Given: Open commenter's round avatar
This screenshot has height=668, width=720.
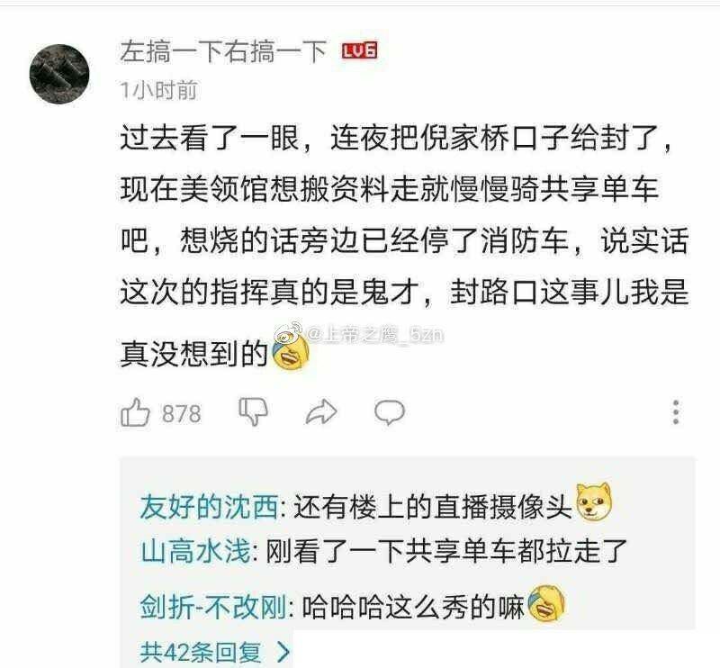Looking at the screenshot, I should [59, 74].
